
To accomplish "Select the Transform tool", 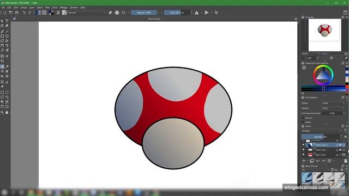I will (x=2, y=56).
